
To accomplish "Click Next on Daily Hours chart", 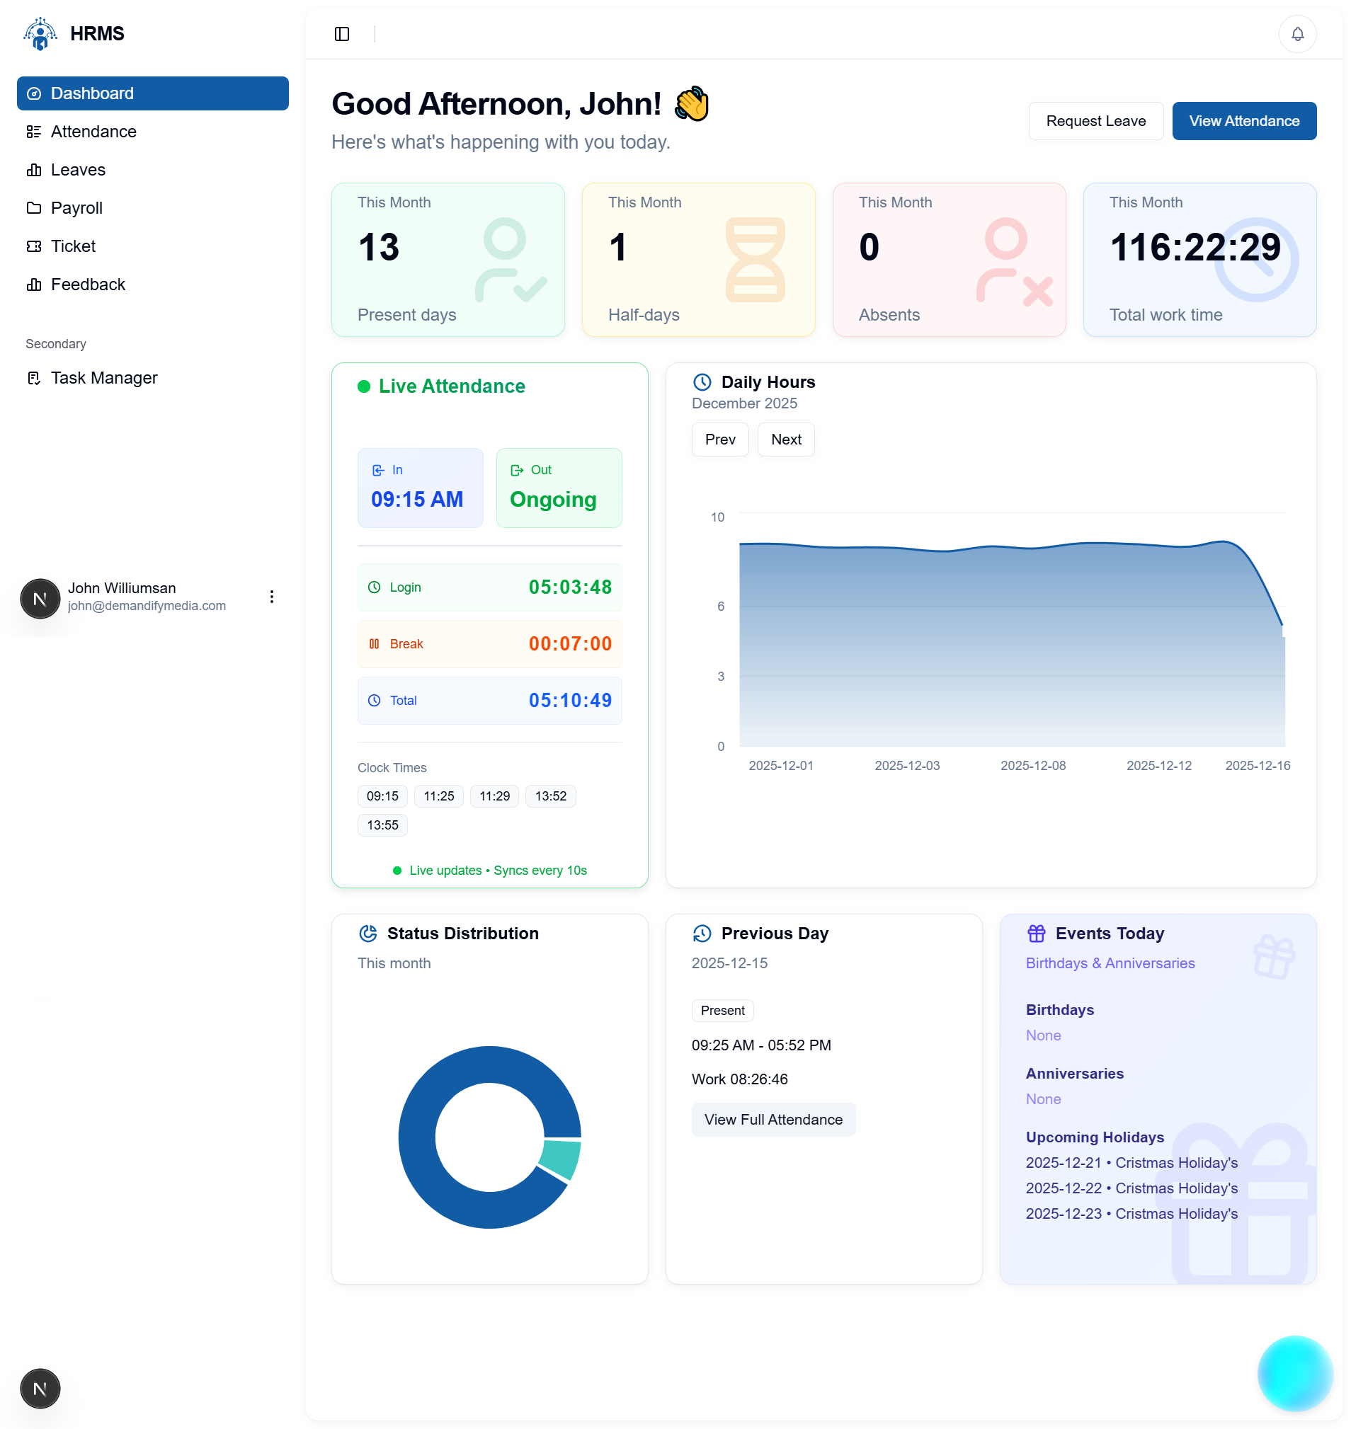I will coord(785,439).
